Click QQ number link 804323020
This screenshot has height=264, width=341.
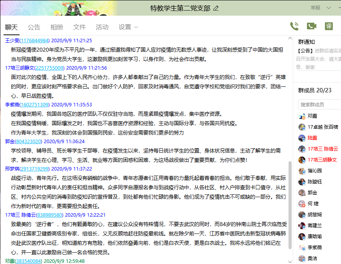tap(29, 141)
